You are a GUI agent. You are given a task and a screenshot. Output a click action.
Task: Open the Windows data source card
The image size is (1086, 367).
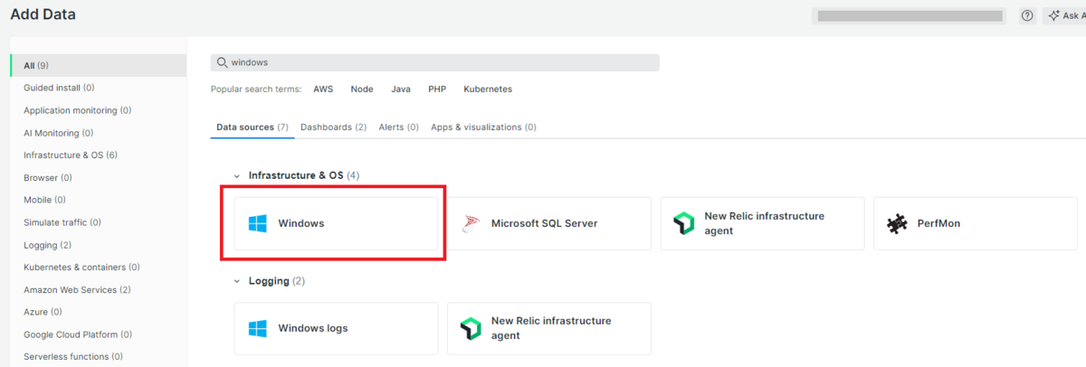(336, 223)
